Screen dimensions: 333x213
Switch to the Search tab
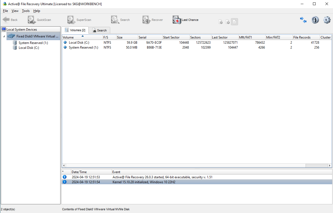99,30
